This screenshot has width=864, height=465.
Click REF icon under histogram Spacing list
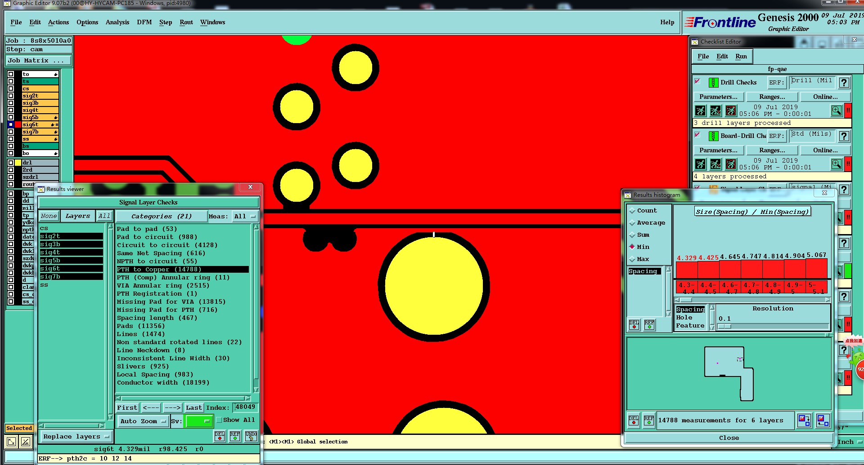649,324
